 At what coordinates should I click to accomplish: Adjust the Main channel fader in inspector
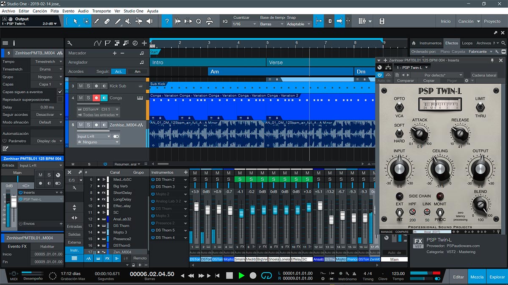[x=14, y=202]
